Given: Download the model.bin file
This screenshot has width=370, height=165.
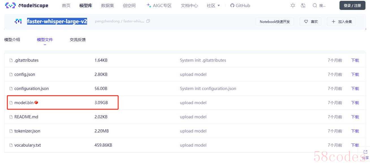Looking at the screenshot, I should tap(355, 103).
